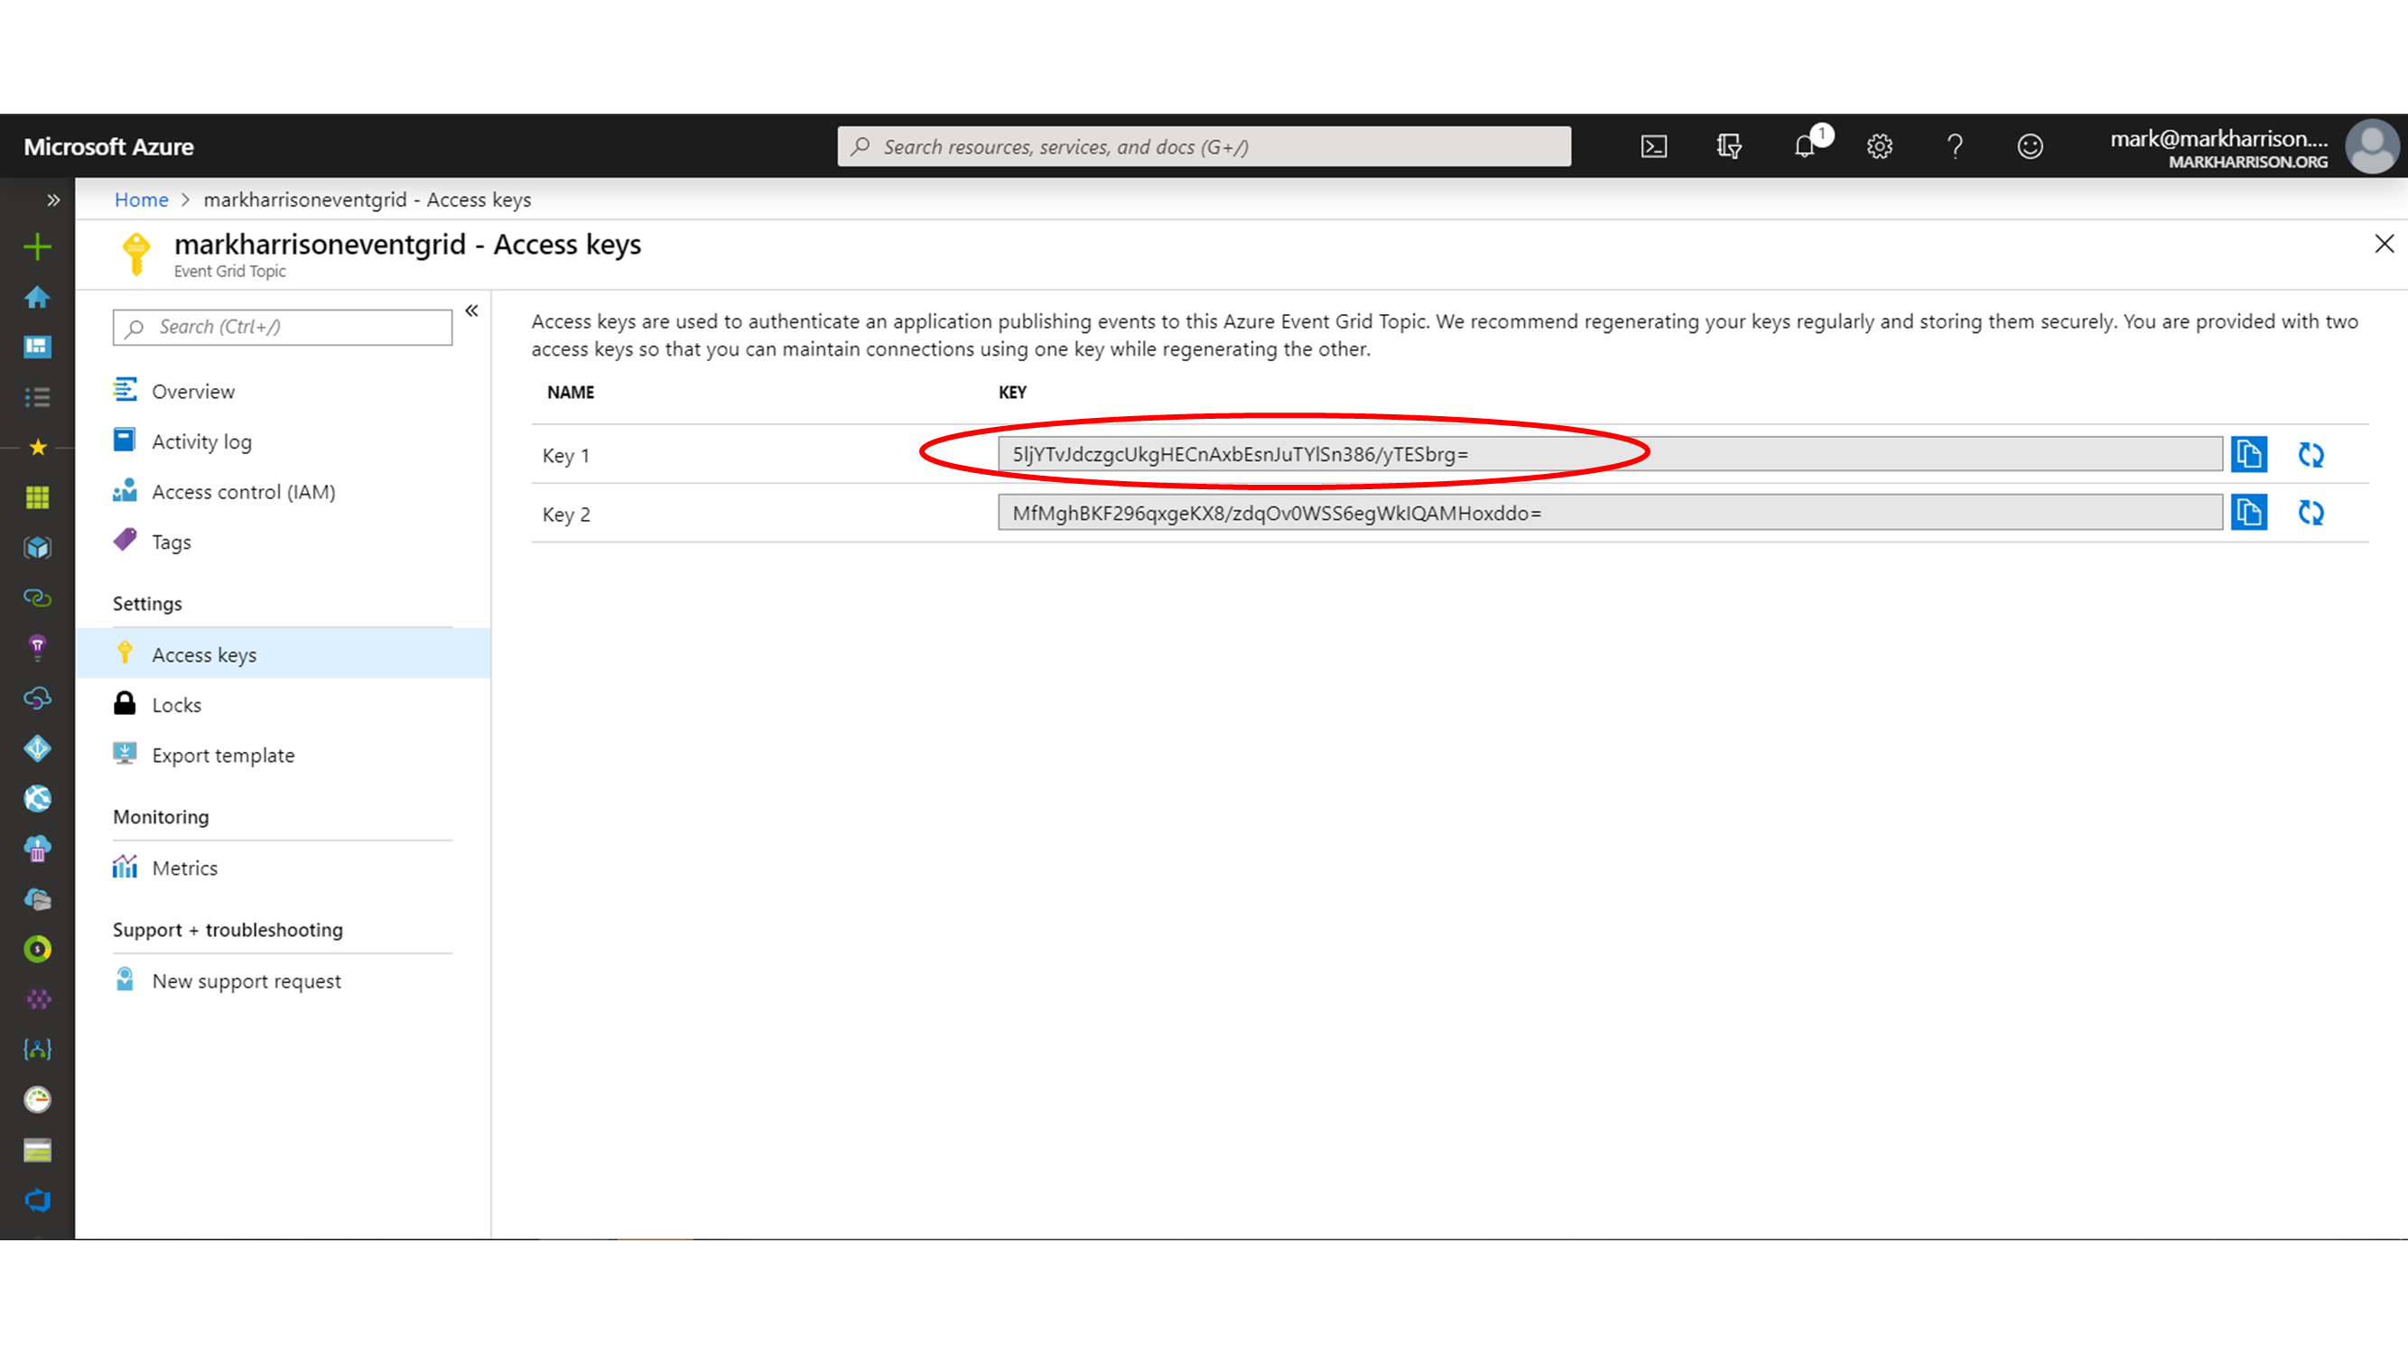The image size is (2408, 1354).
Task: Open portal settings gear
Action: (1879, 147)
